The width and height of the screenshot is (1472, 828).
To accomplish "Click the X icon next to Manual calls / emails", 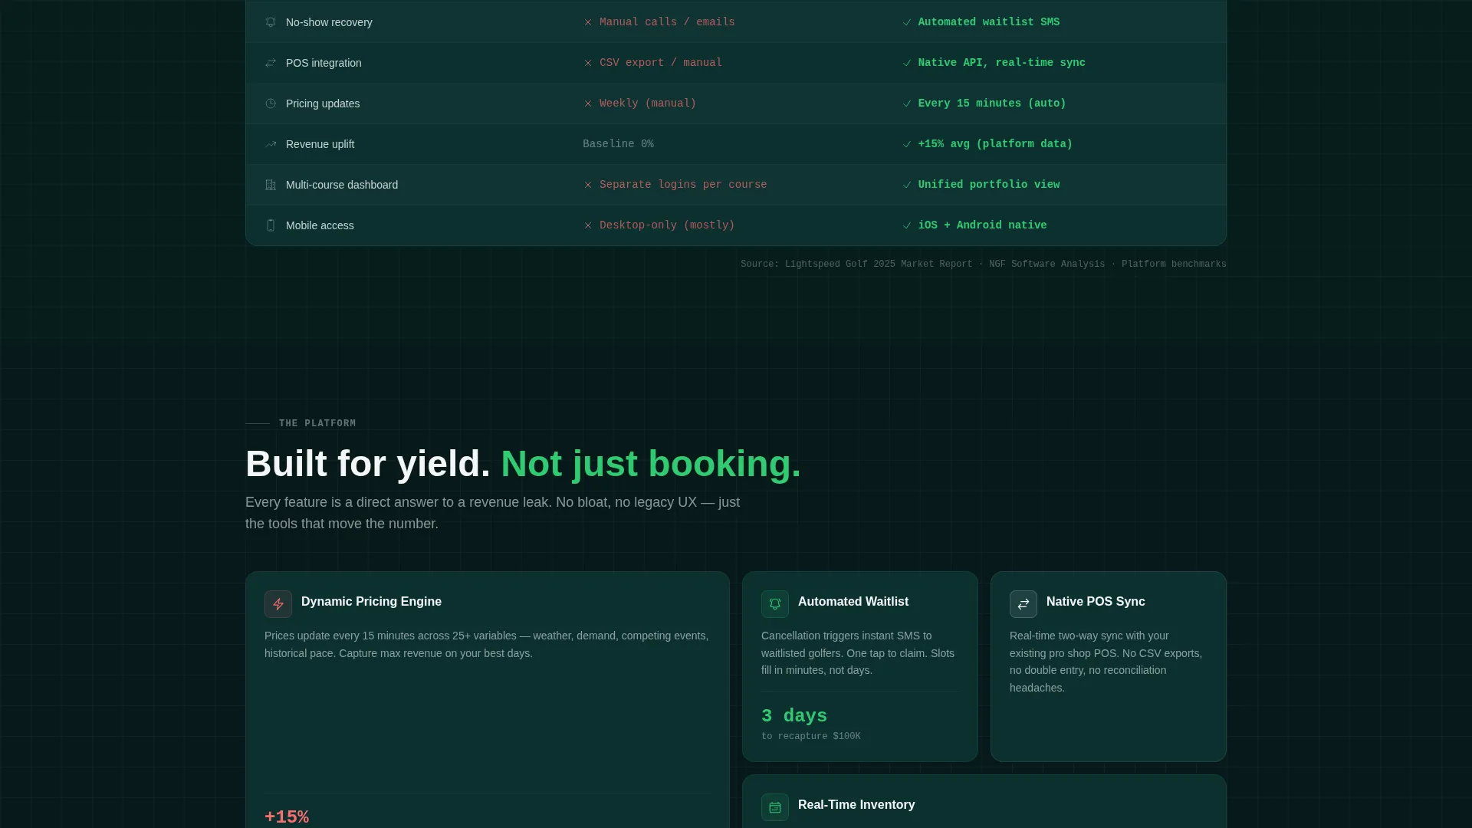I will (x=588, y=22).
